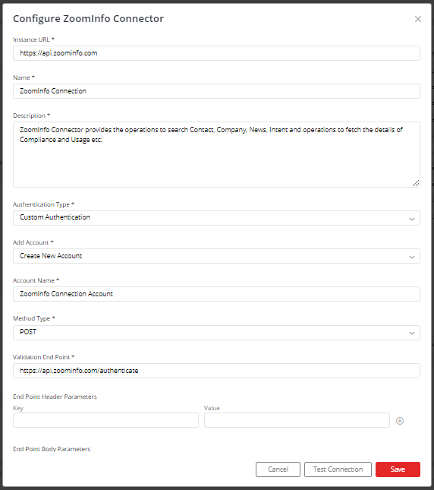Click inside the Description text area
The width and height of the screenshot is (434, 490).
click(x=216, y=155)
